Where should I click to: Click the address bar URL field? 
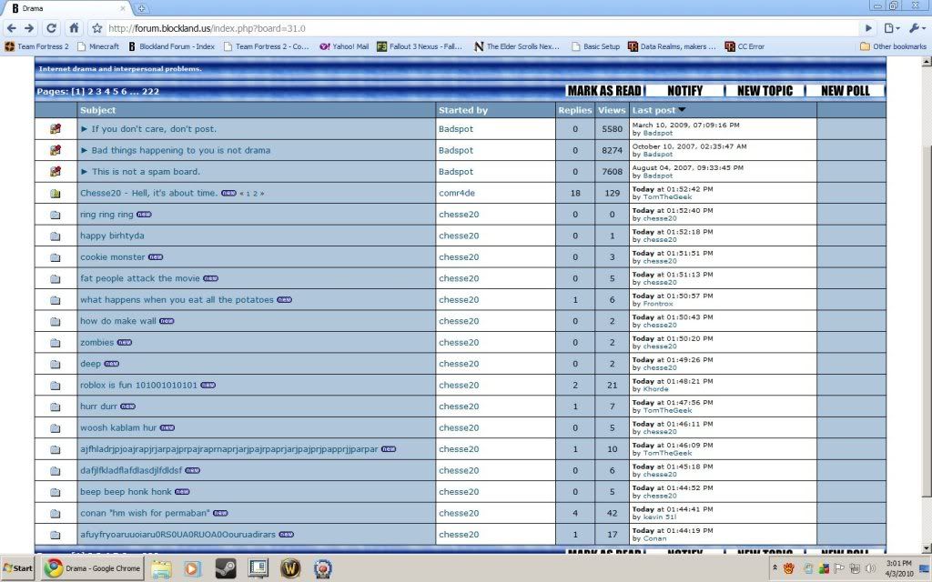pos(455,28)
